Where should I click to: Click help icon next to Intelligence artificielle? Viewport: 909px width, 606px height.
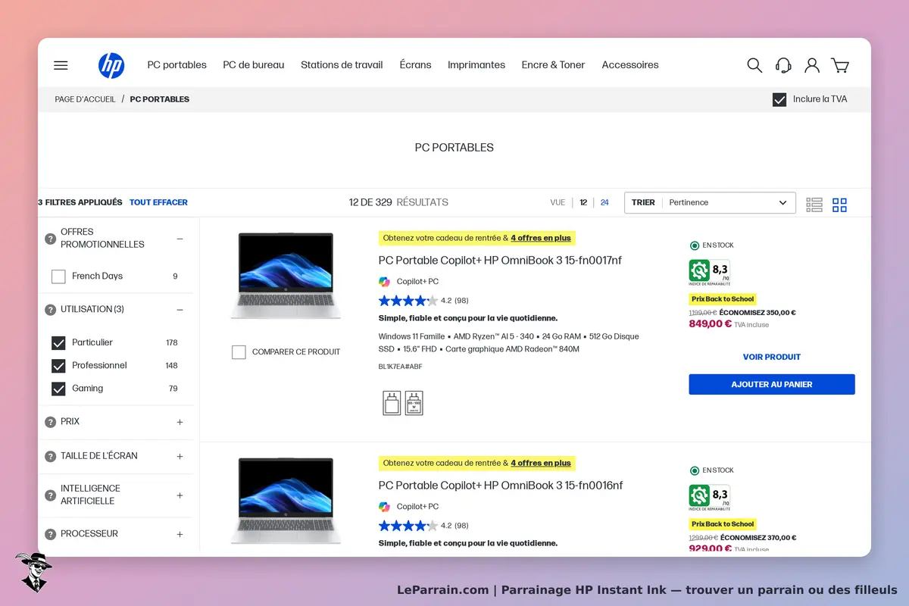[51, 495]
